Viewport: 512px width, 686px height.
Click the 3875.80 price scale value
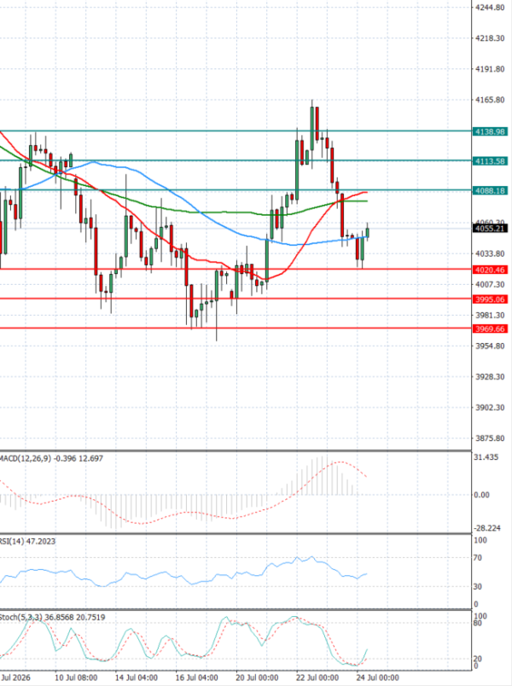click(x=490, y=439)
